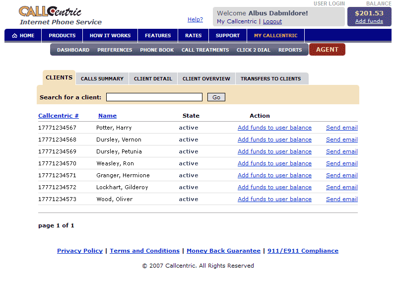Switch to the CALLS SUMMARY tab

pyautogui.click(x=102, y=79)
